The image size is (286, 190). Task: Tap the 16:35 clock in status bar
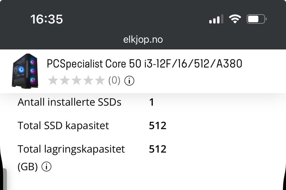46,19
